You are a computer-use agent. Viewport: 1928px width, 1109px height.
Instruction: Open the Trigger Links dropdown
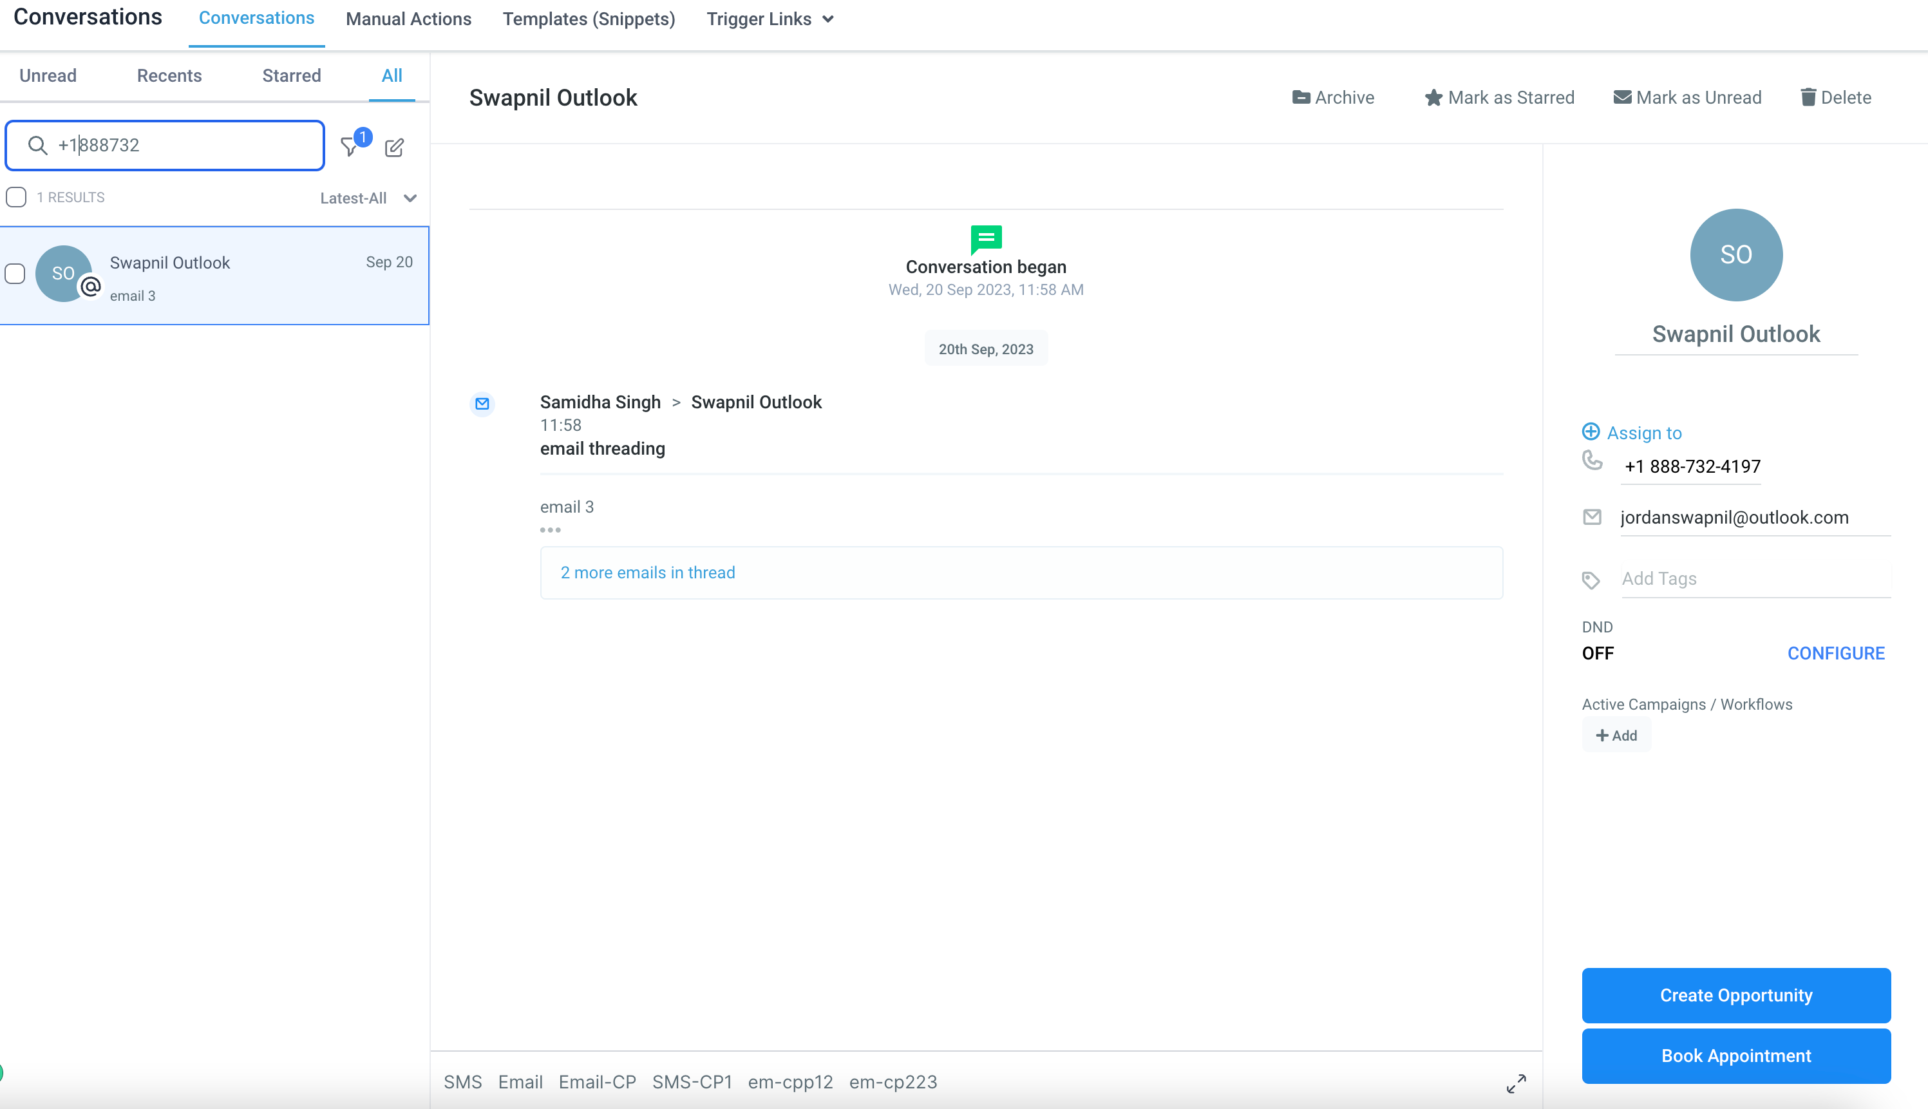tap(769, 19)
